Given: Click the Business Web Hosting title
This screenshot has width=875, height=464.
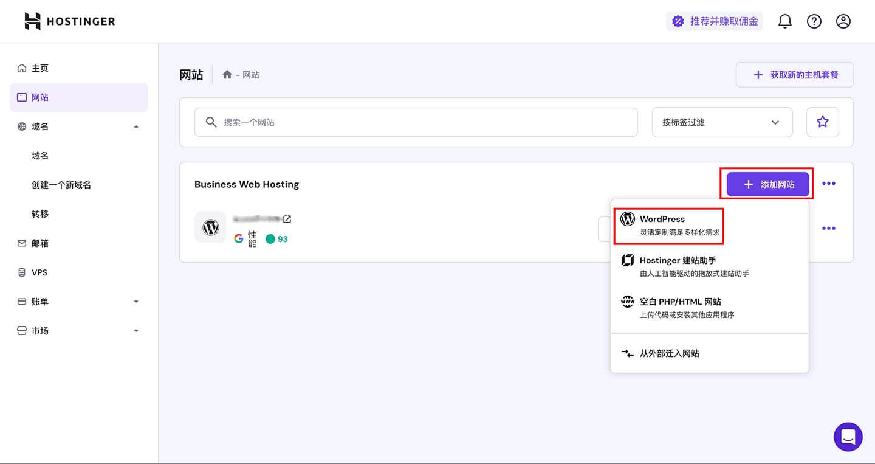Looking at the screenshot, I should click(247, 184).
